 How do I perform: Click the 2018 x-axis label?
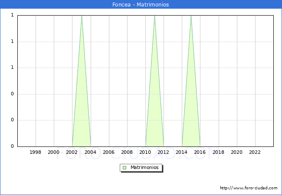click(218, 152)
